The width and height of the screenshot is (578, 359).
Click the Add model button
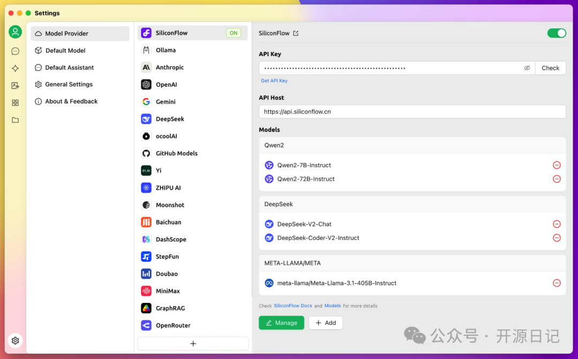pos(325,323)
